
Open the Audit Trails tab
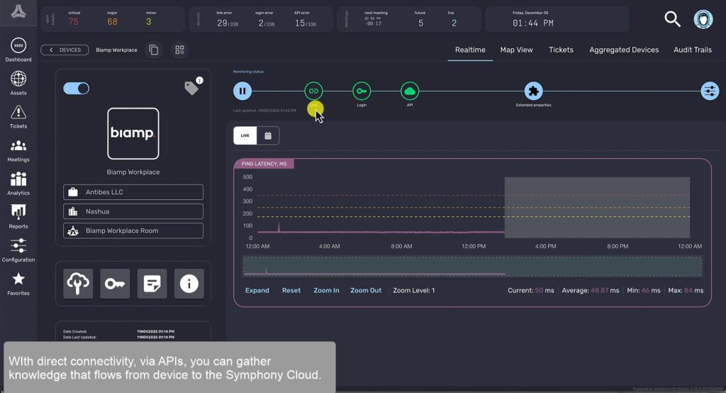[692, 50]
